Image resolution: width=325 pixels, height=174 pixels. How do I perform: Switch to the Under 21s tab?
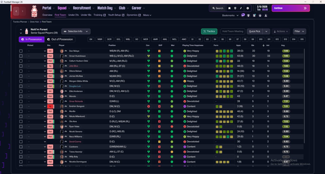tap(73, 15)
